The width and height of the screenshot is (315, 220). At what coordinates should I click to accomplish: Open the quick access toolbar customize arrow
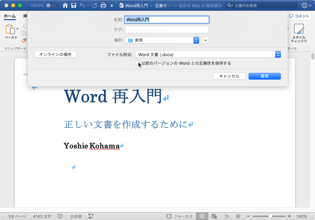[x=112, y=6]
